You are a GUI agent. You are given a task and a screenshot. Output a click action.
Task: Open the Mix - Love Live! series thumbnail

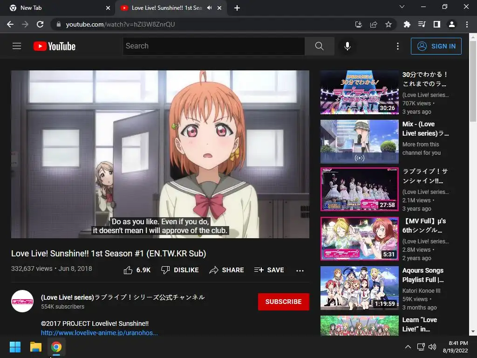(x=360, y=142)
